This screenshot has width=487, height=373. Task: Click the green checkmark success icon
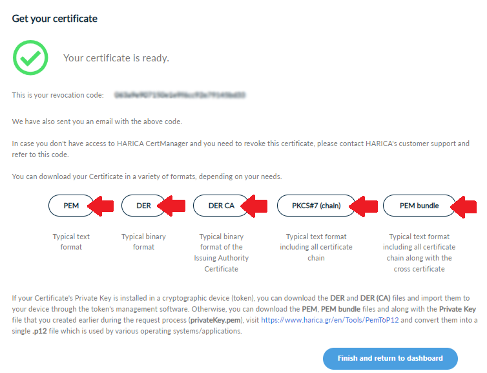pyautogui.click(x=30, y=58)
